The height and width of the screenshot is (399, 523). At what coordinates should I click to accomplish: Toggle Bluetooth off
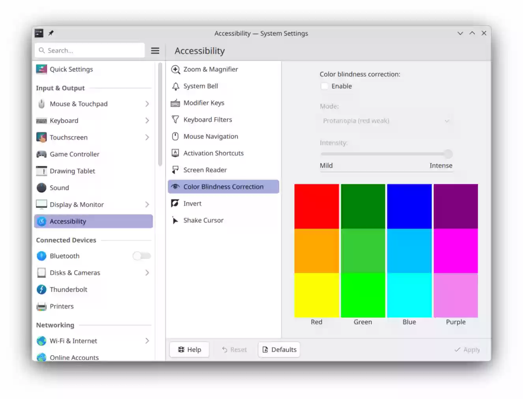coord(142,256)
